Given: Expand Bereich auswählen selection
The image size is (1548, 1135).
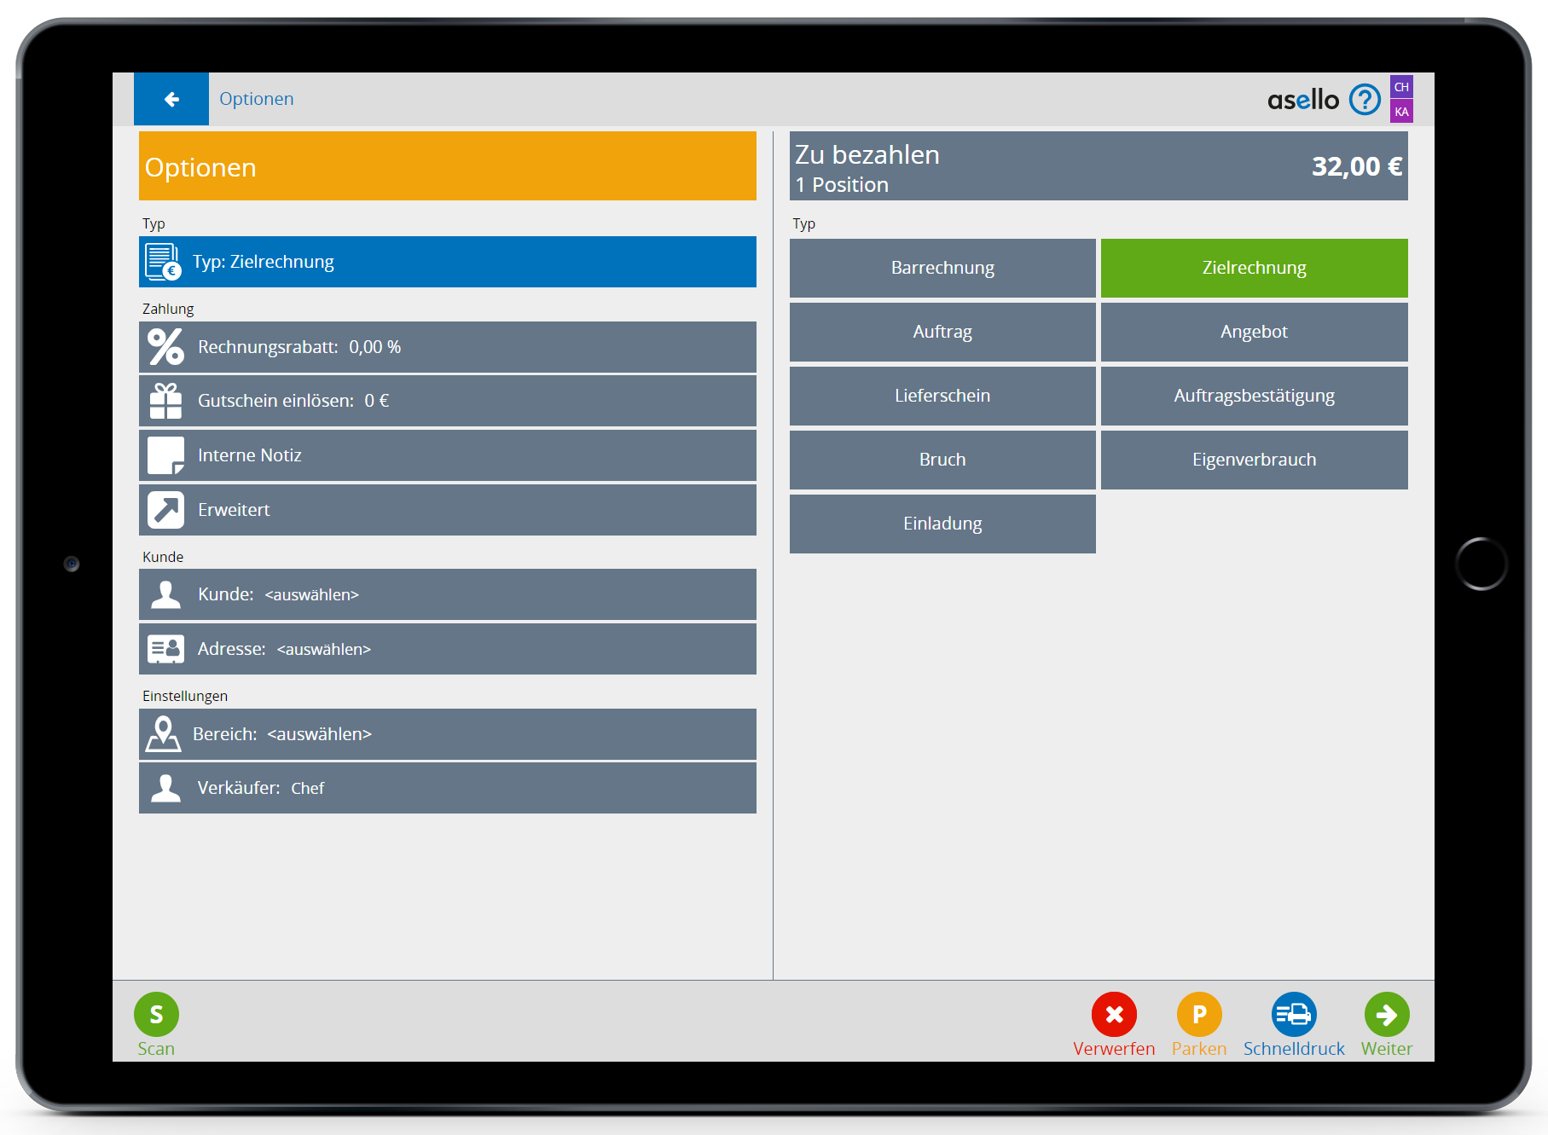Looking at the screenshot, I should click(x=447, y=734).
